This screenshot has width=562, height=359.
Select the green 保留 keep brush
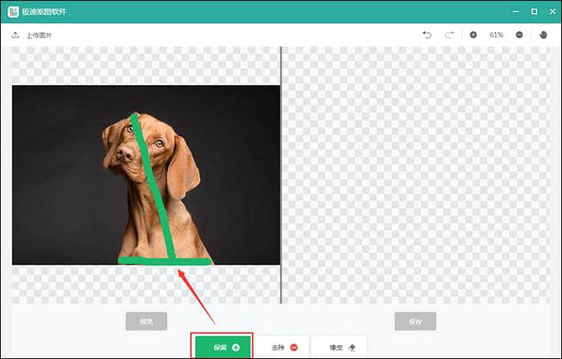223,347
